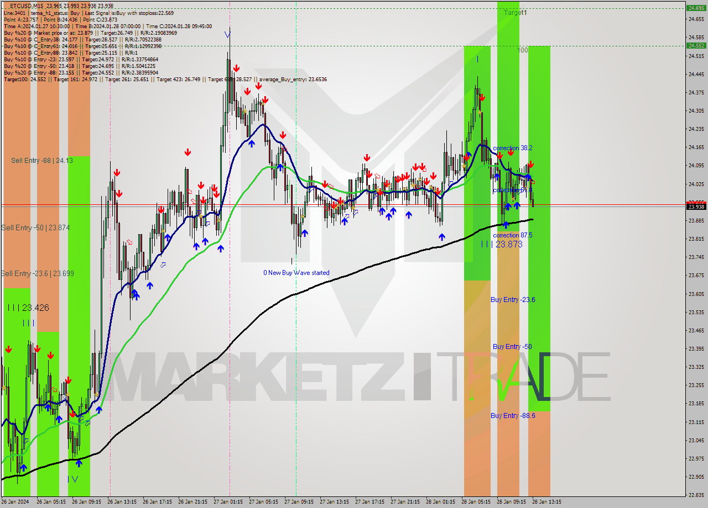
Task: Click the green 24.552 price tag
Action: pos(695,45)
